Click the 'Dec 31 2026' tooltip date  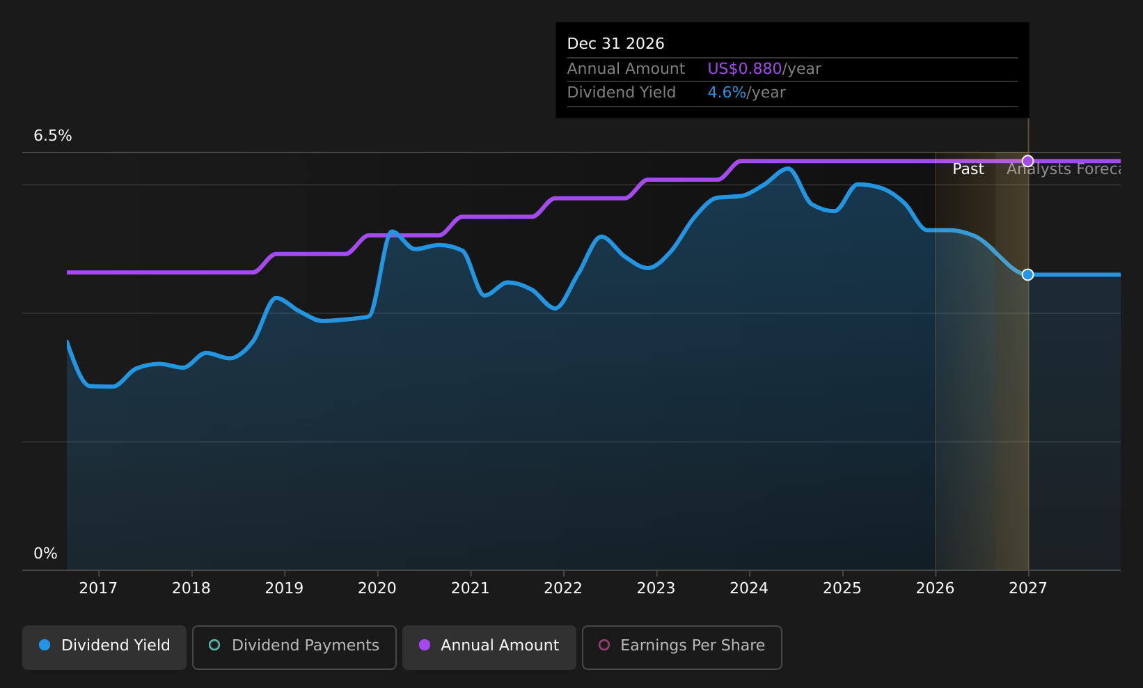(x=616, y=44)
